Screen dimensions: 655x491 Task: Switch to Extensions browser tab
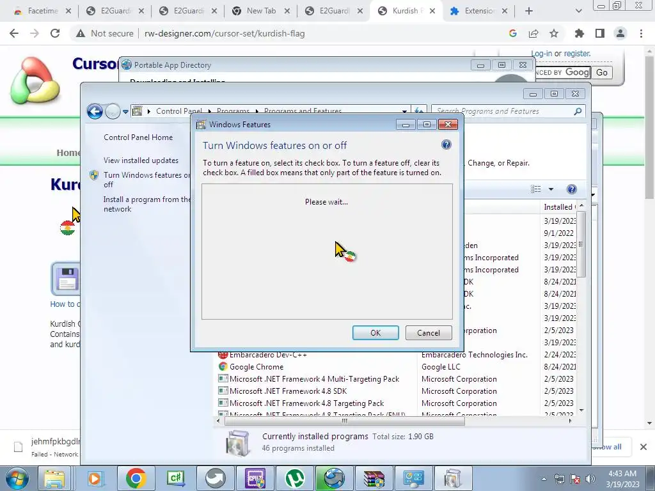(x=479, y=11)
